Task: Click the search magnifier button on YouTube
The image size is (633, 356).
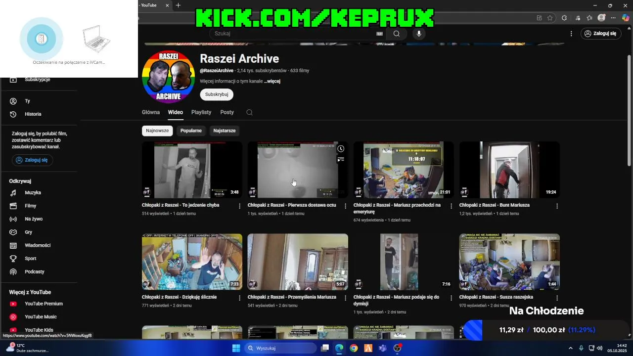Action: pyautogui.click(x=396, y=34)
